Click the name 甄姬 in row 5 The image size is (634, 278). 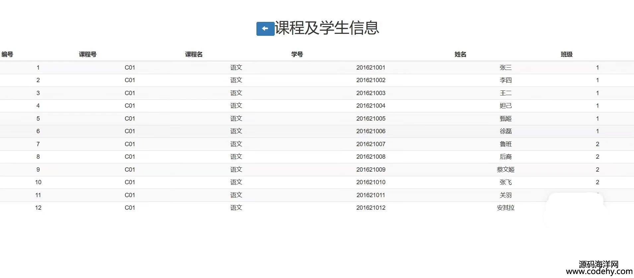point(506,119)
